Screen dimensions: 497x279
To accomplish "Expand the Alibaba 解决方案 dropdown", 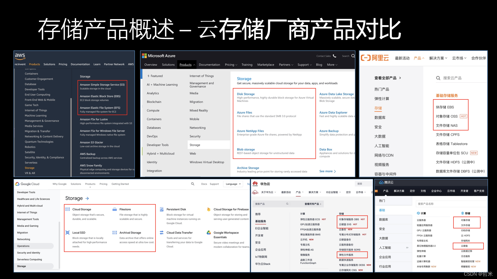I will pyautogui.click(x=438, y=58).
